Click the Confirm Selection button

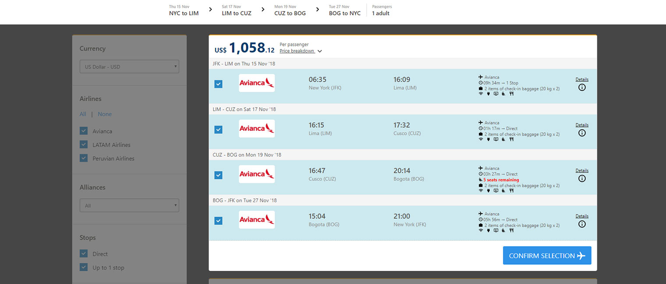coord(547,256)
